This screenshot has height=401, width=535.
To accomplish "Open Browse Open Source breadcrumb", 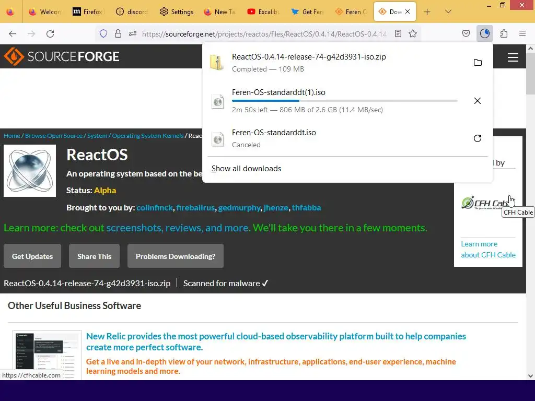I will tap(54, 136).
